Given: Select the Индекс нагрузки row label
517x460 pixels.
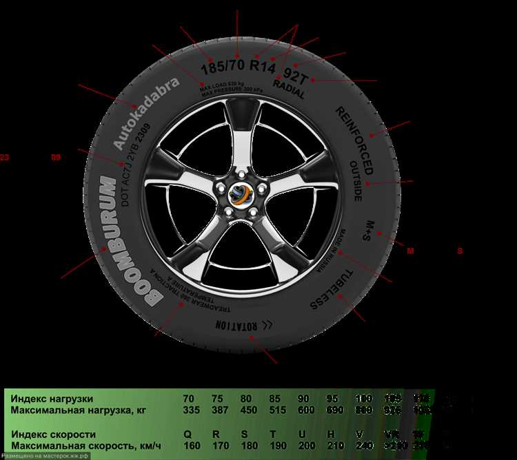Looking at the screenshot, I should click(52, 399).
